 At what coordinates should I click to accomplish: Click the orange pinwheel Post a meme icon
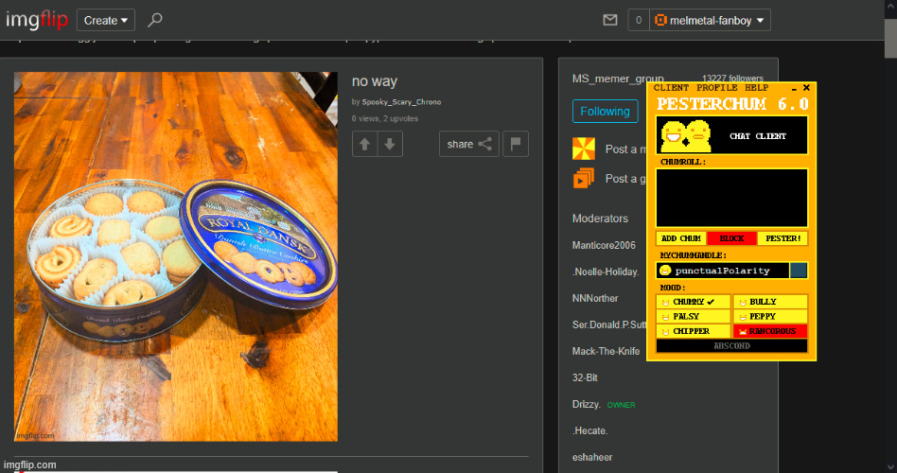tap(584, 149)
